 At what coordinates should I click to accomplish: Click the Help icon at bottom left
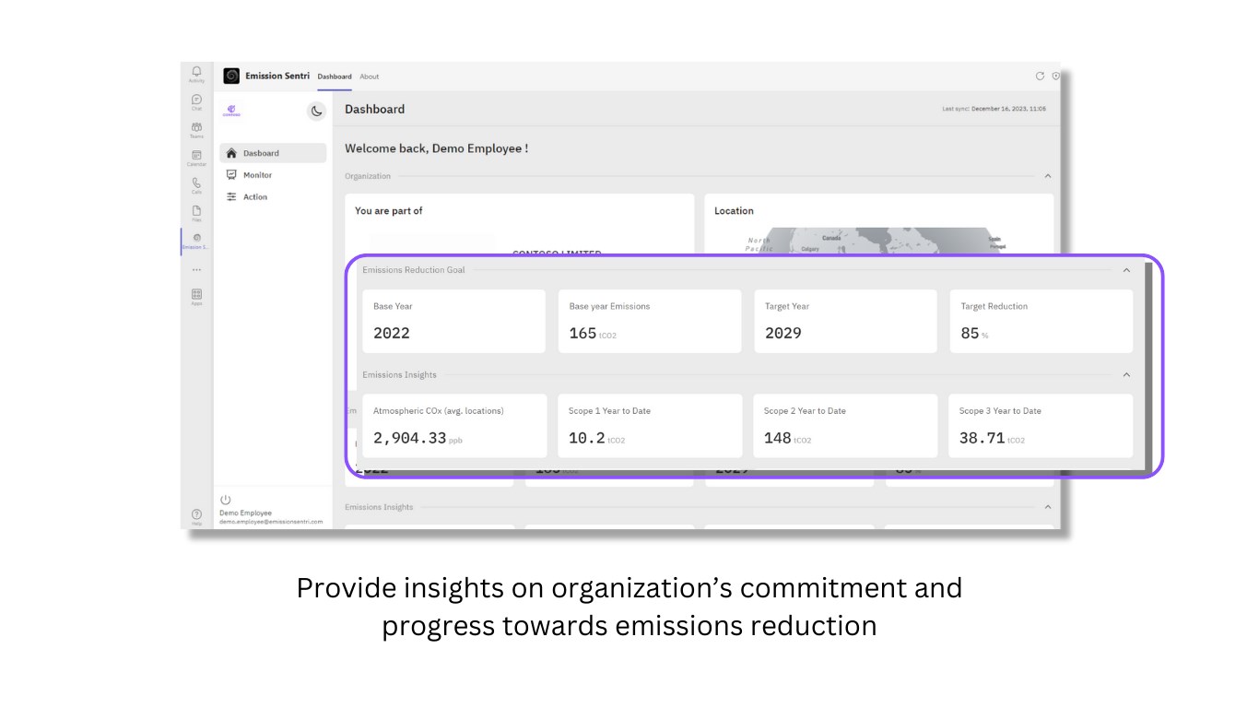point(196,515)
